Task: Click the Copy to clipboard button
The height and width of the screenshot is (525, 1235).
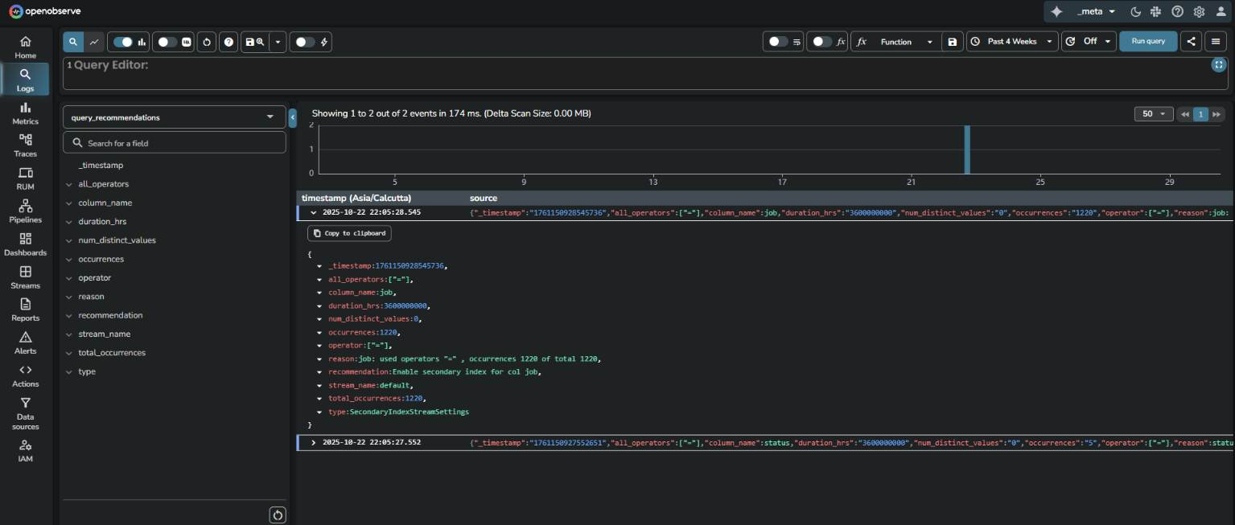Action: tap(348, 233)
